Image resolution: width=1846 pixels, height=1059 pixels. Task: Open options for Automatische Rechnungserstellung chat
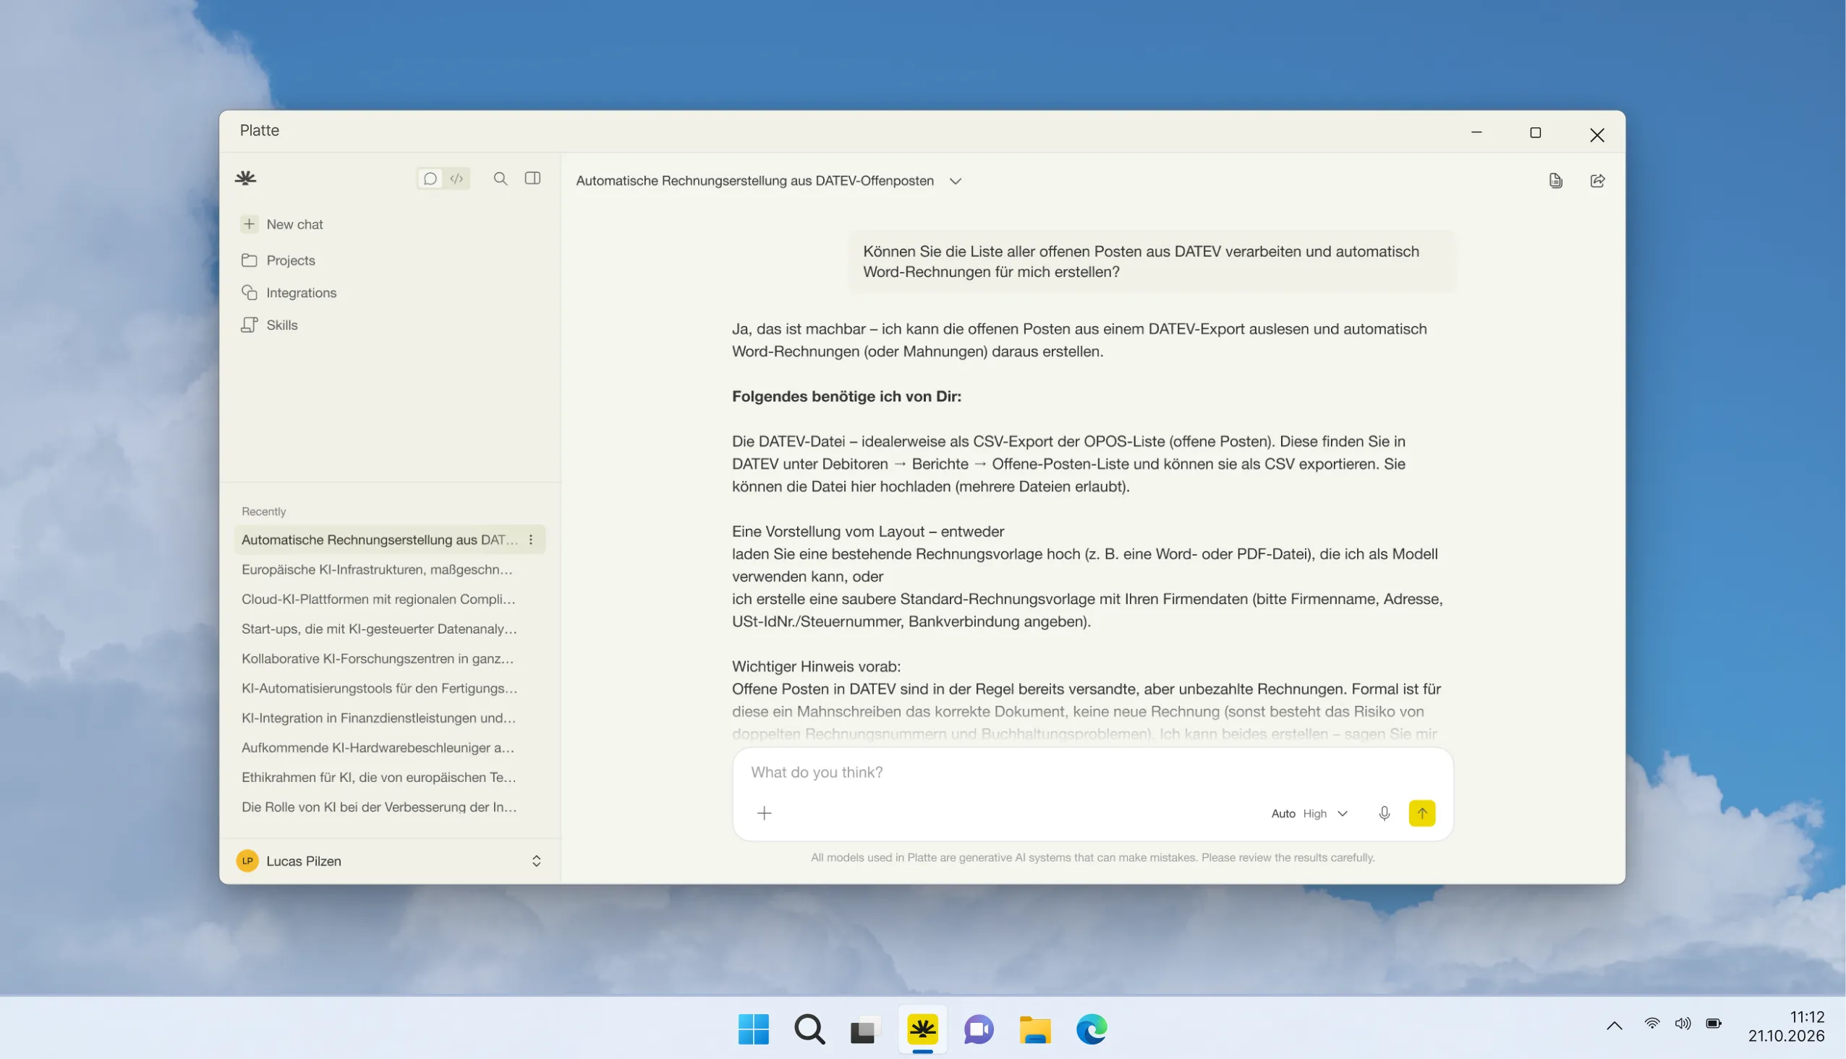[531, 540]
